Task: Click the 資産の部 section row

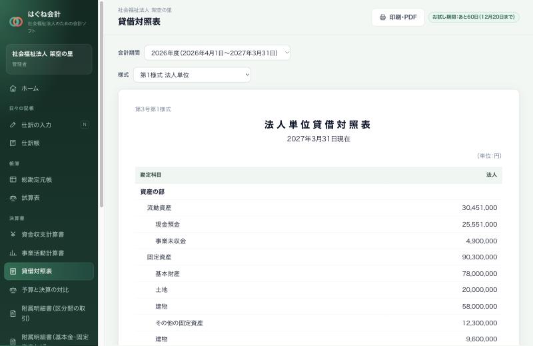Action: (318, 192)
